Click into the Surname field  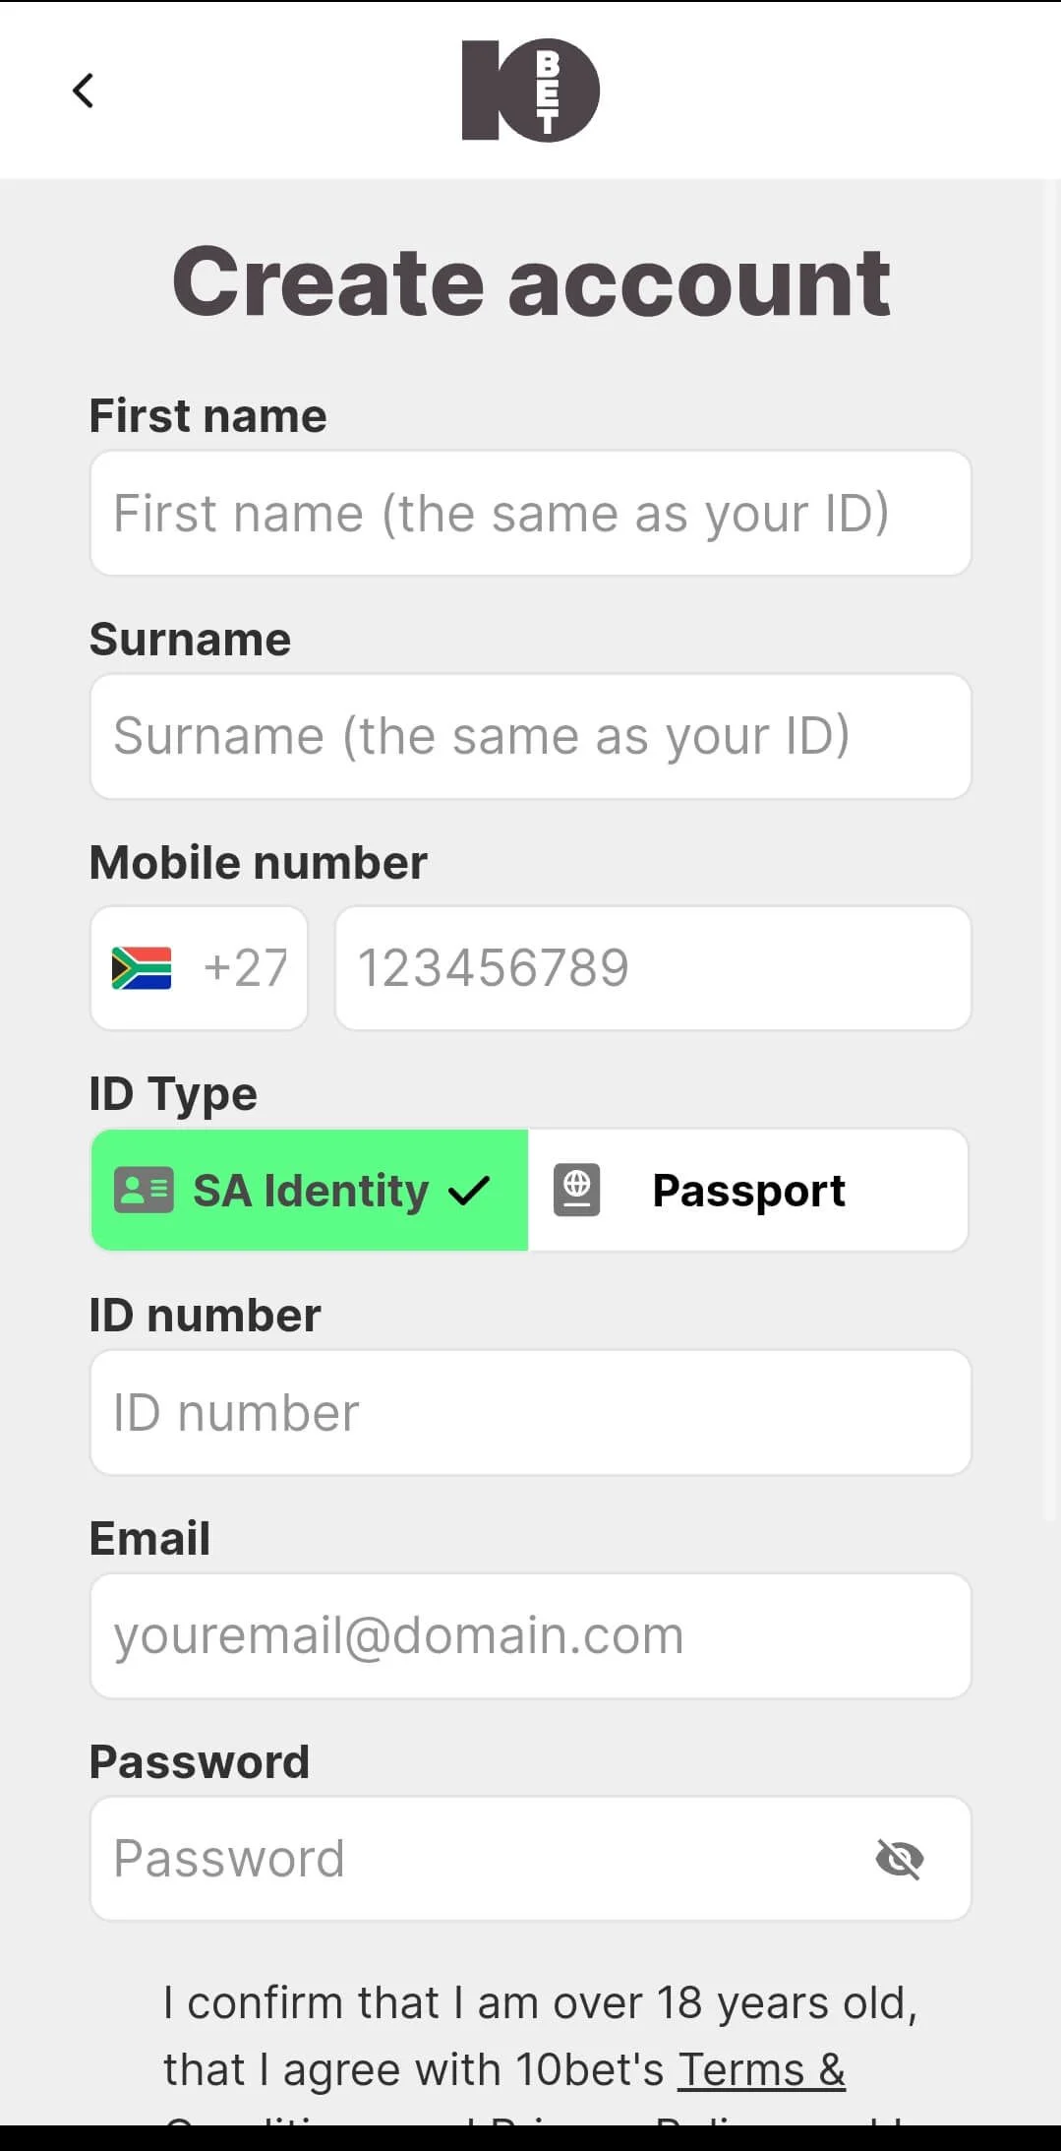point(531,737)
